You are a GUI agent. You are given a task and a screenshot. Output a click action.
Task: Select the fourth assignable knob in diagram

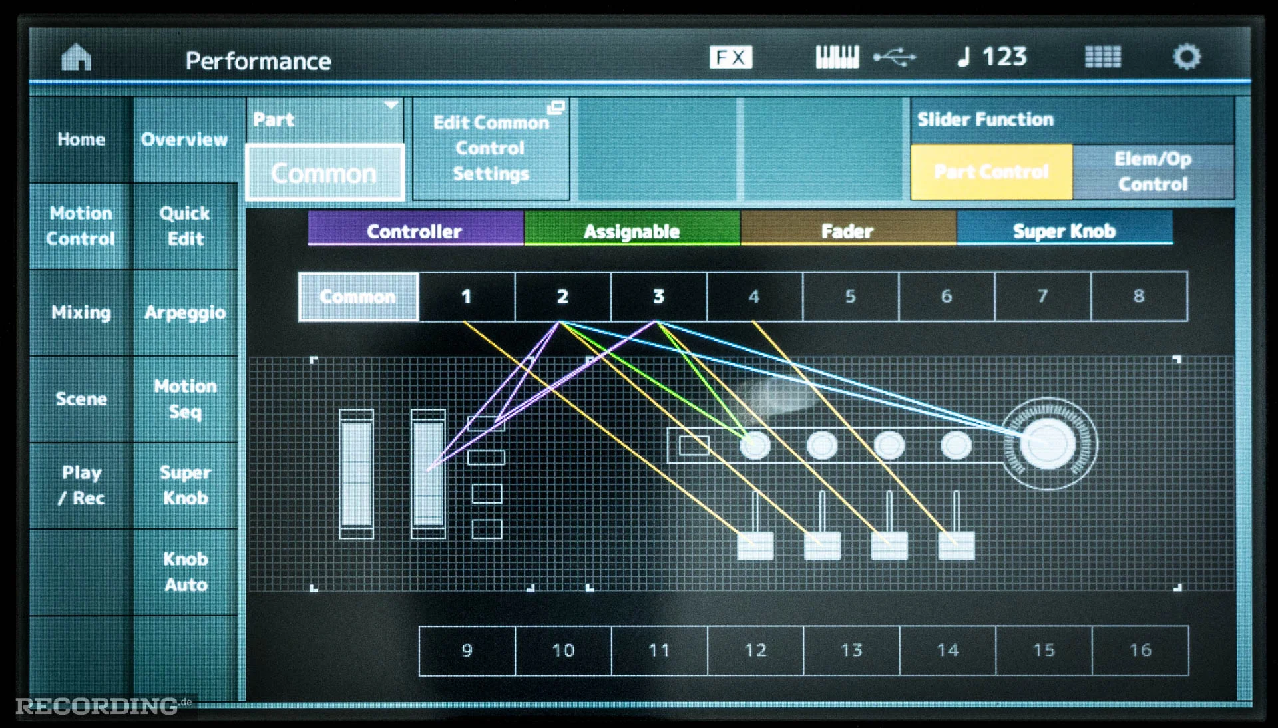pos(957,445)
